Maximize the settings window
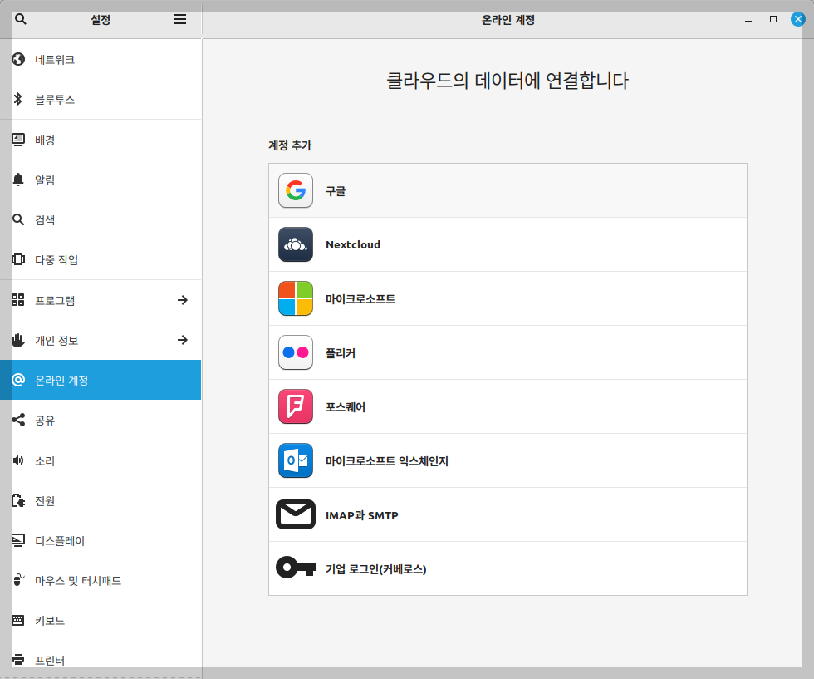Image resolution: width=814 pixels, height=679 pixels. point(773,19)
